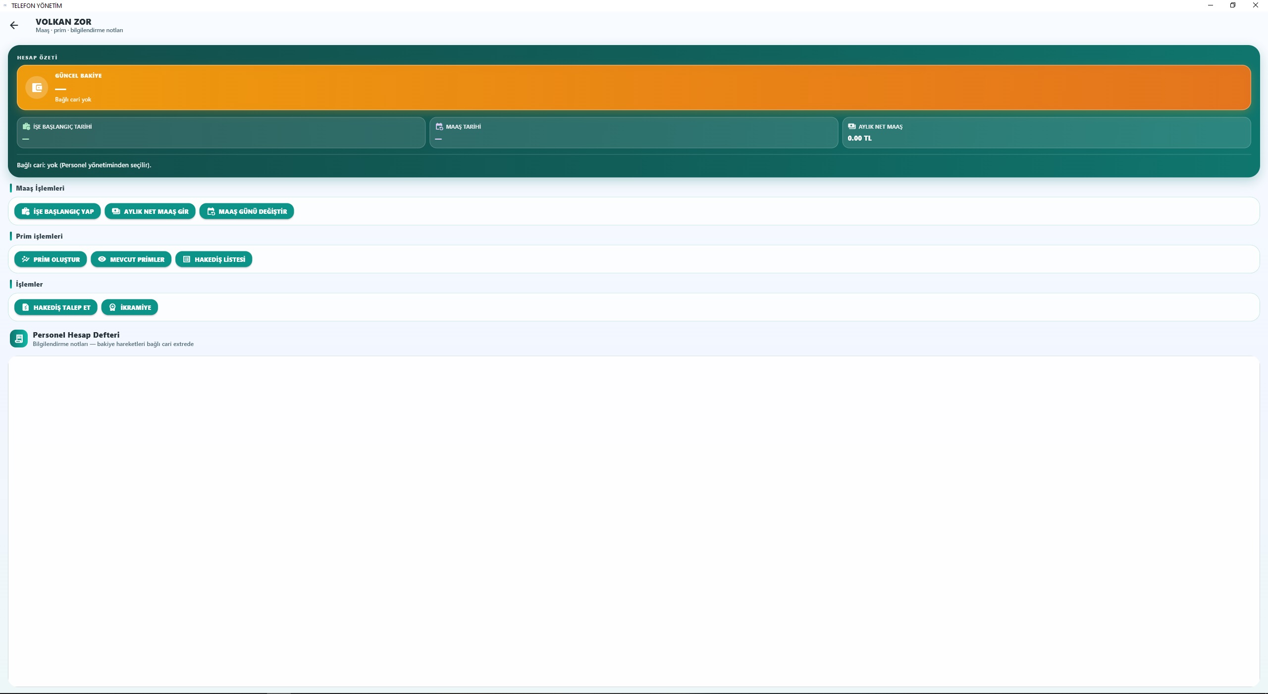Click the Maaş Tarihi card

coord(634,133)
